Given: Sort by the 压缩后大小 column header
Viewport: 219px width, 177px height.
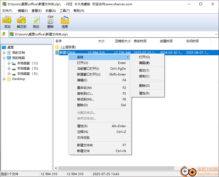Looking at the screenshot, I should coord(119,41).
